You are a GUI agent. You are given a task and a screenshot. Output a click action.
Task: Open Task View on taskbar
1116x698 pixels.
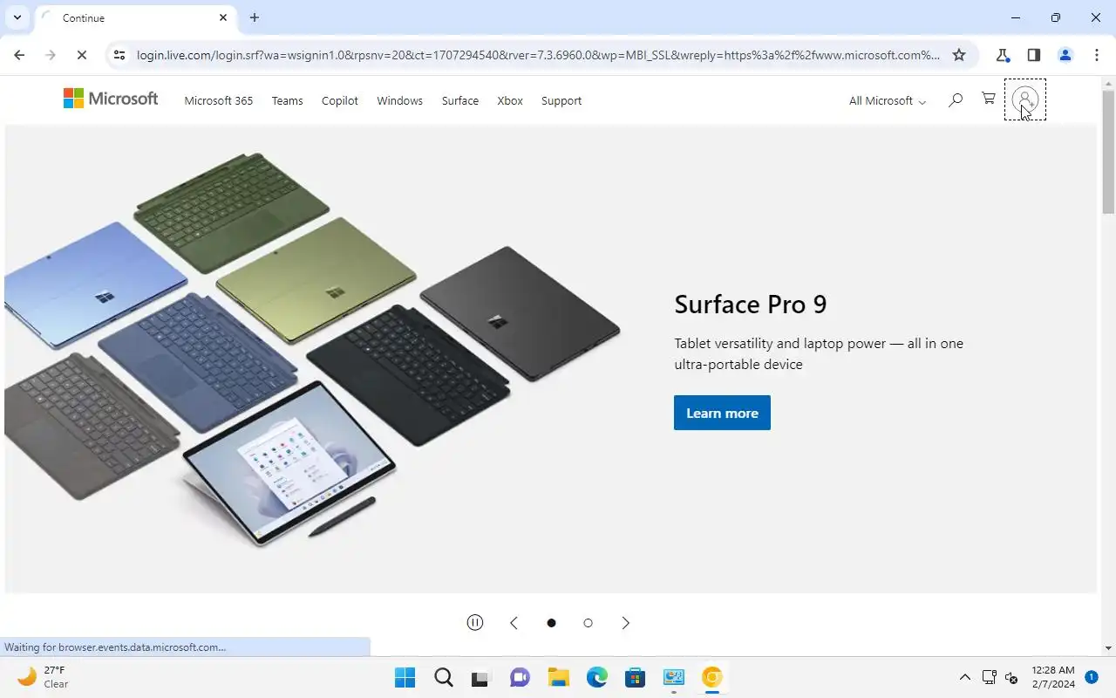[482, 677]
